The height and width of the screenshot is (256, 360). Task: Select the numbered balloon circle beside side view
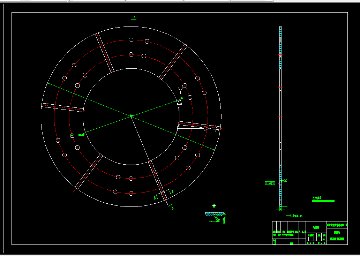click(x=286, y=181)
